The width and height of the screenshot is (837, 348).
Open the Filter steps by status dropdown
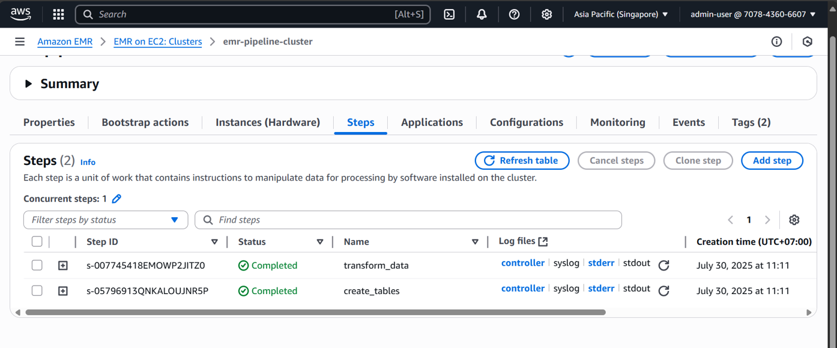(106, 220)
